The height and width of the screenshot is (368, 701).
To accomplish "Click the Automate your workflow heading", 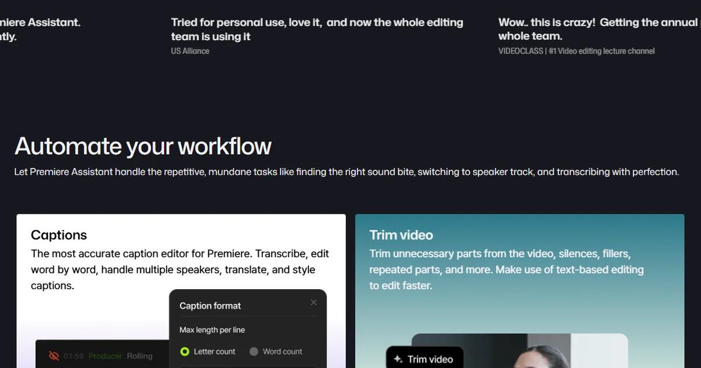I will (143, 146).
